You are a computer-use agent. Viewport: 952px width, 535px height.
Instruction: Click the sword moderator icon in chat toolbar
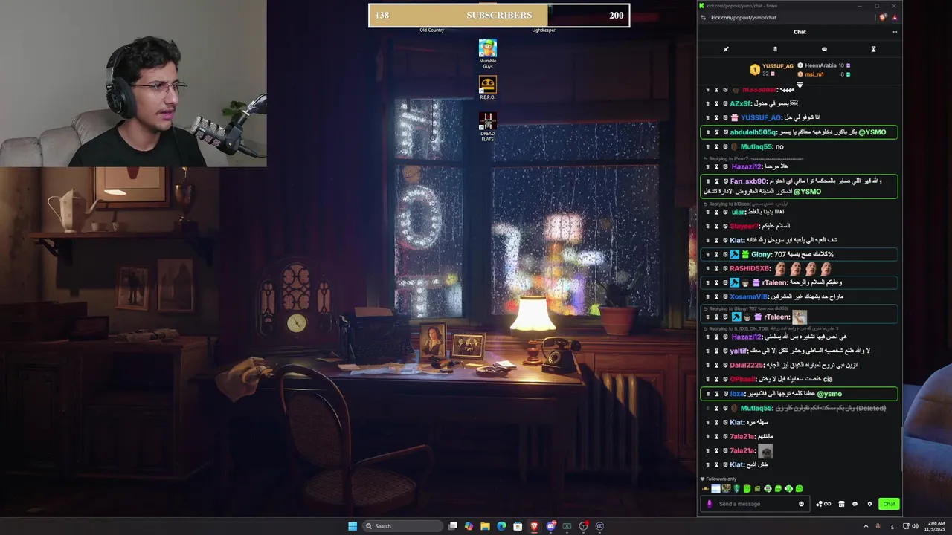click(726, 49)
